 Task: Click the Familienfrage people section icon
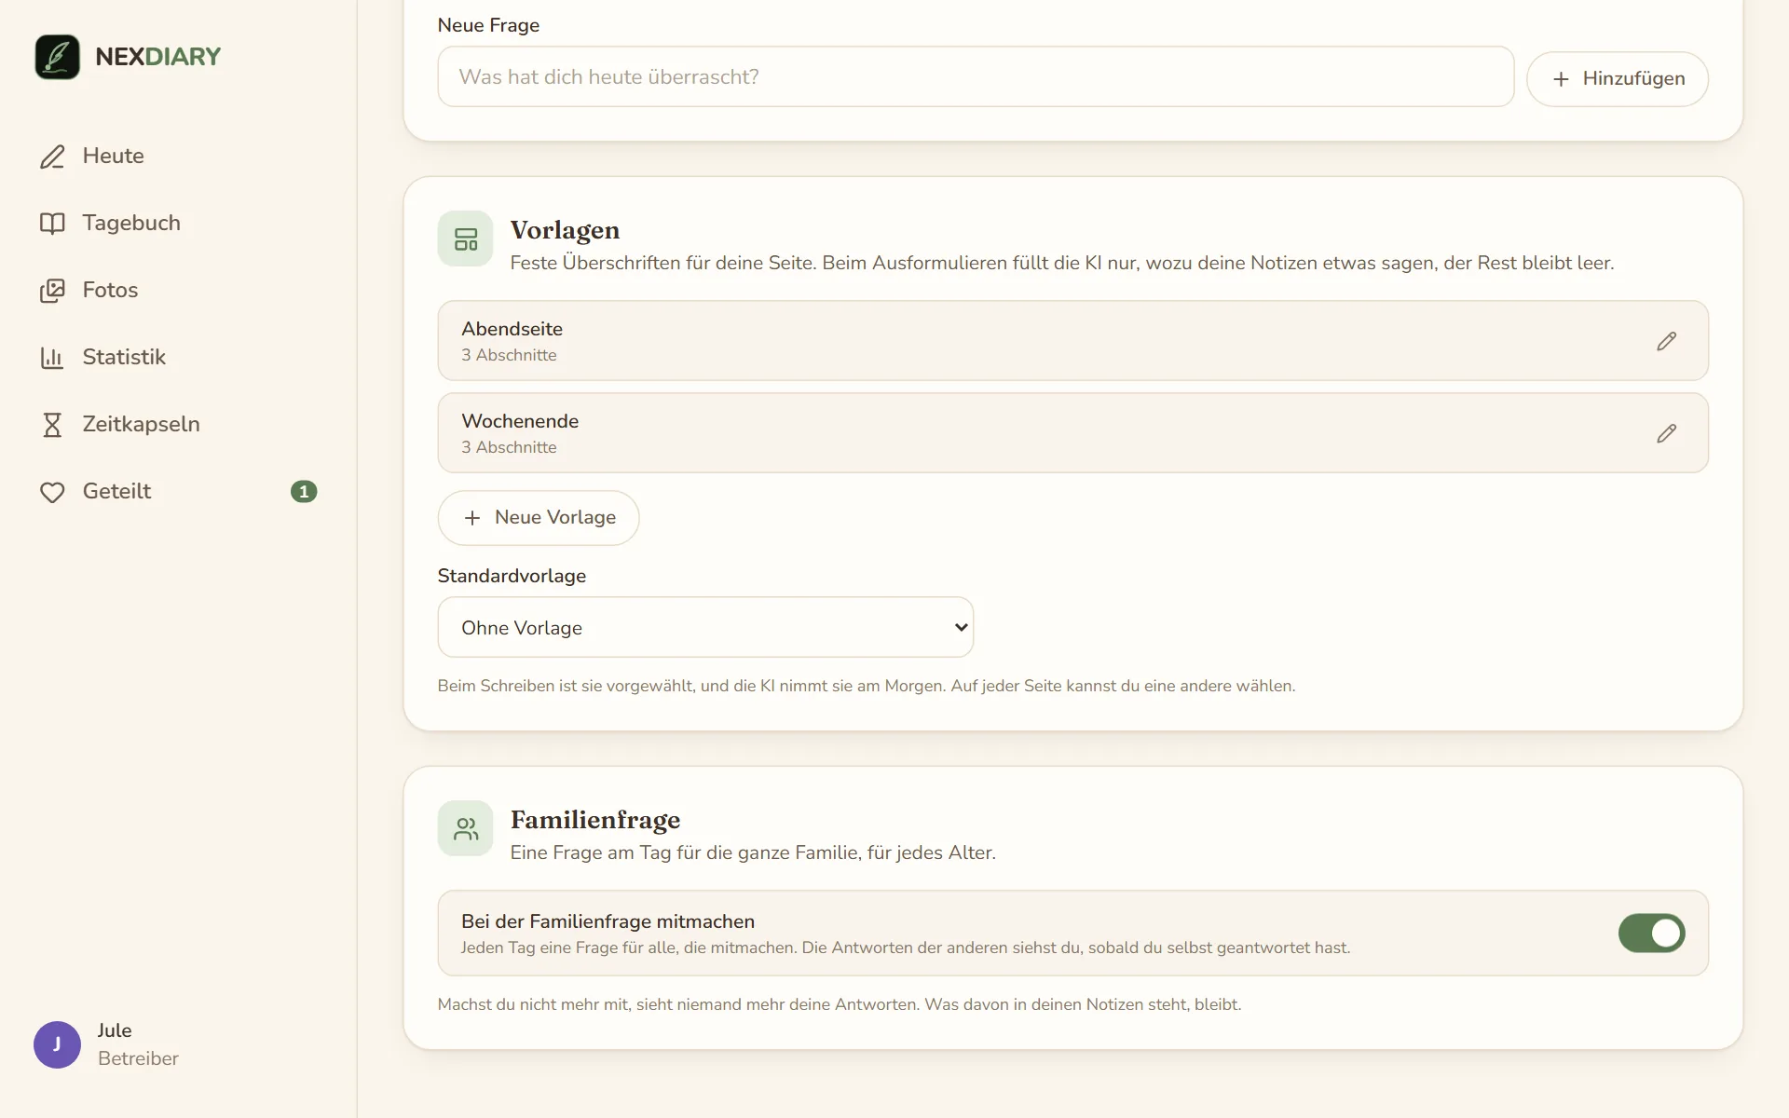click(x=465, y=828)
